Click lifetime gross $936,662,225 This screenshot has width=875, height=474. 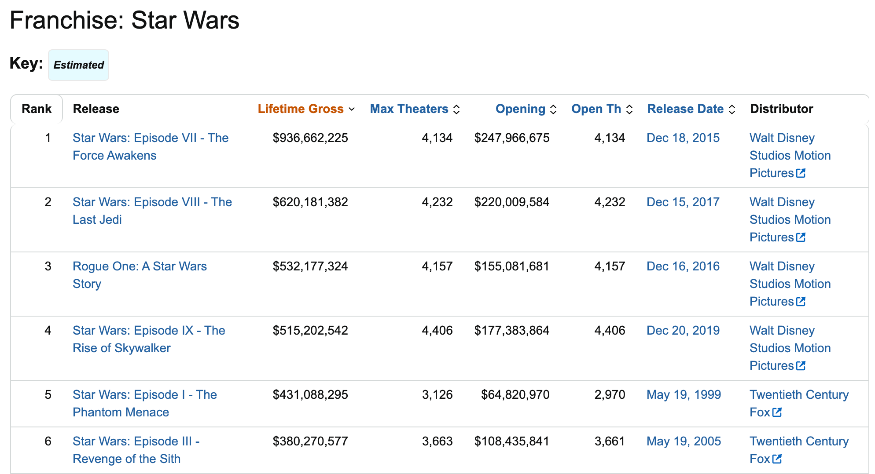[310, 138]
